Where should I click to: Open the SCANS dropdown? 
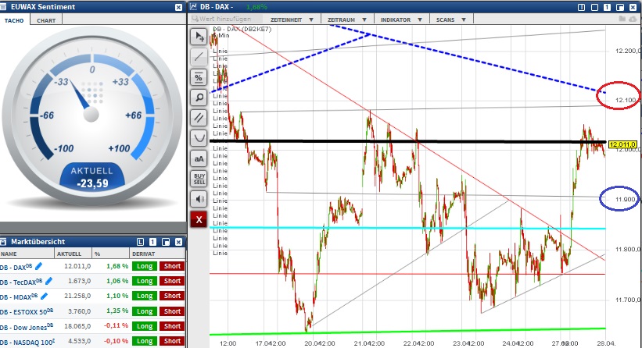click(450, 20)
